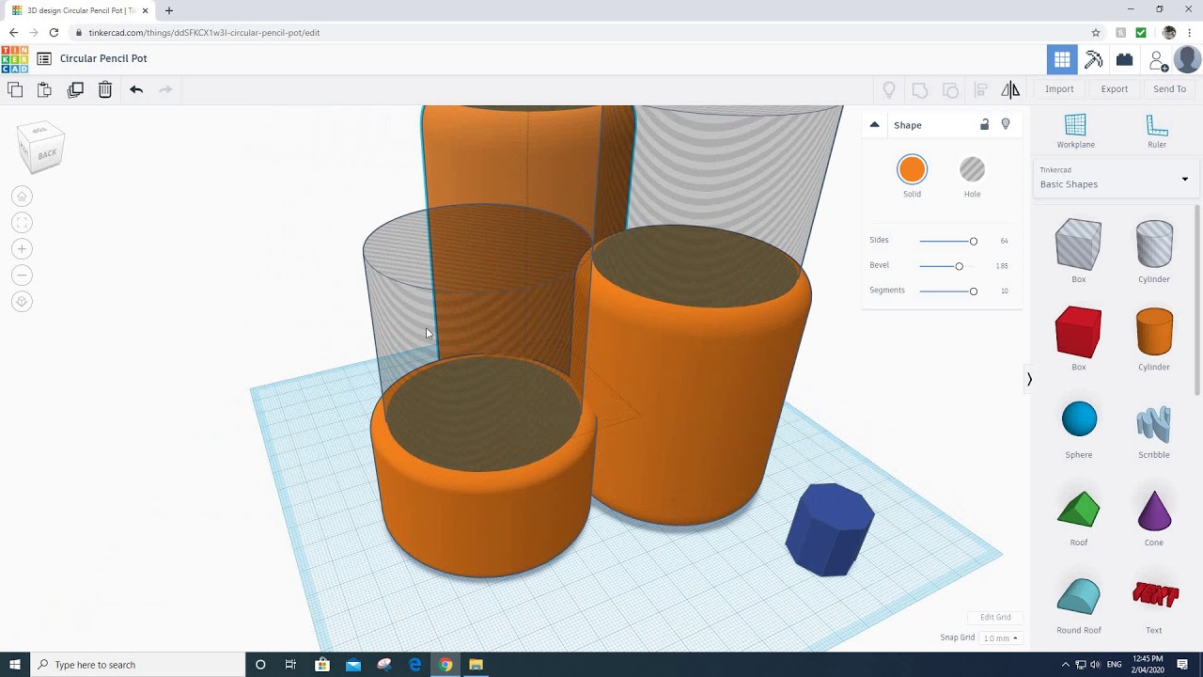Image resolution: width=1203 pixels, height=677 pixels.
Task: Adjust the Segments slider
Action: point(947,291)
